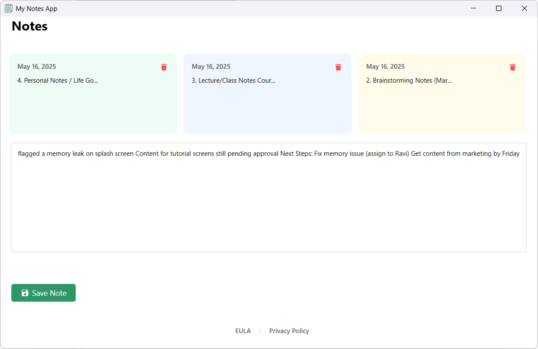This screenshot has height=349, width=538.
Task: Click the notepad app icon in title bar
Action: (x=8, y=8)
